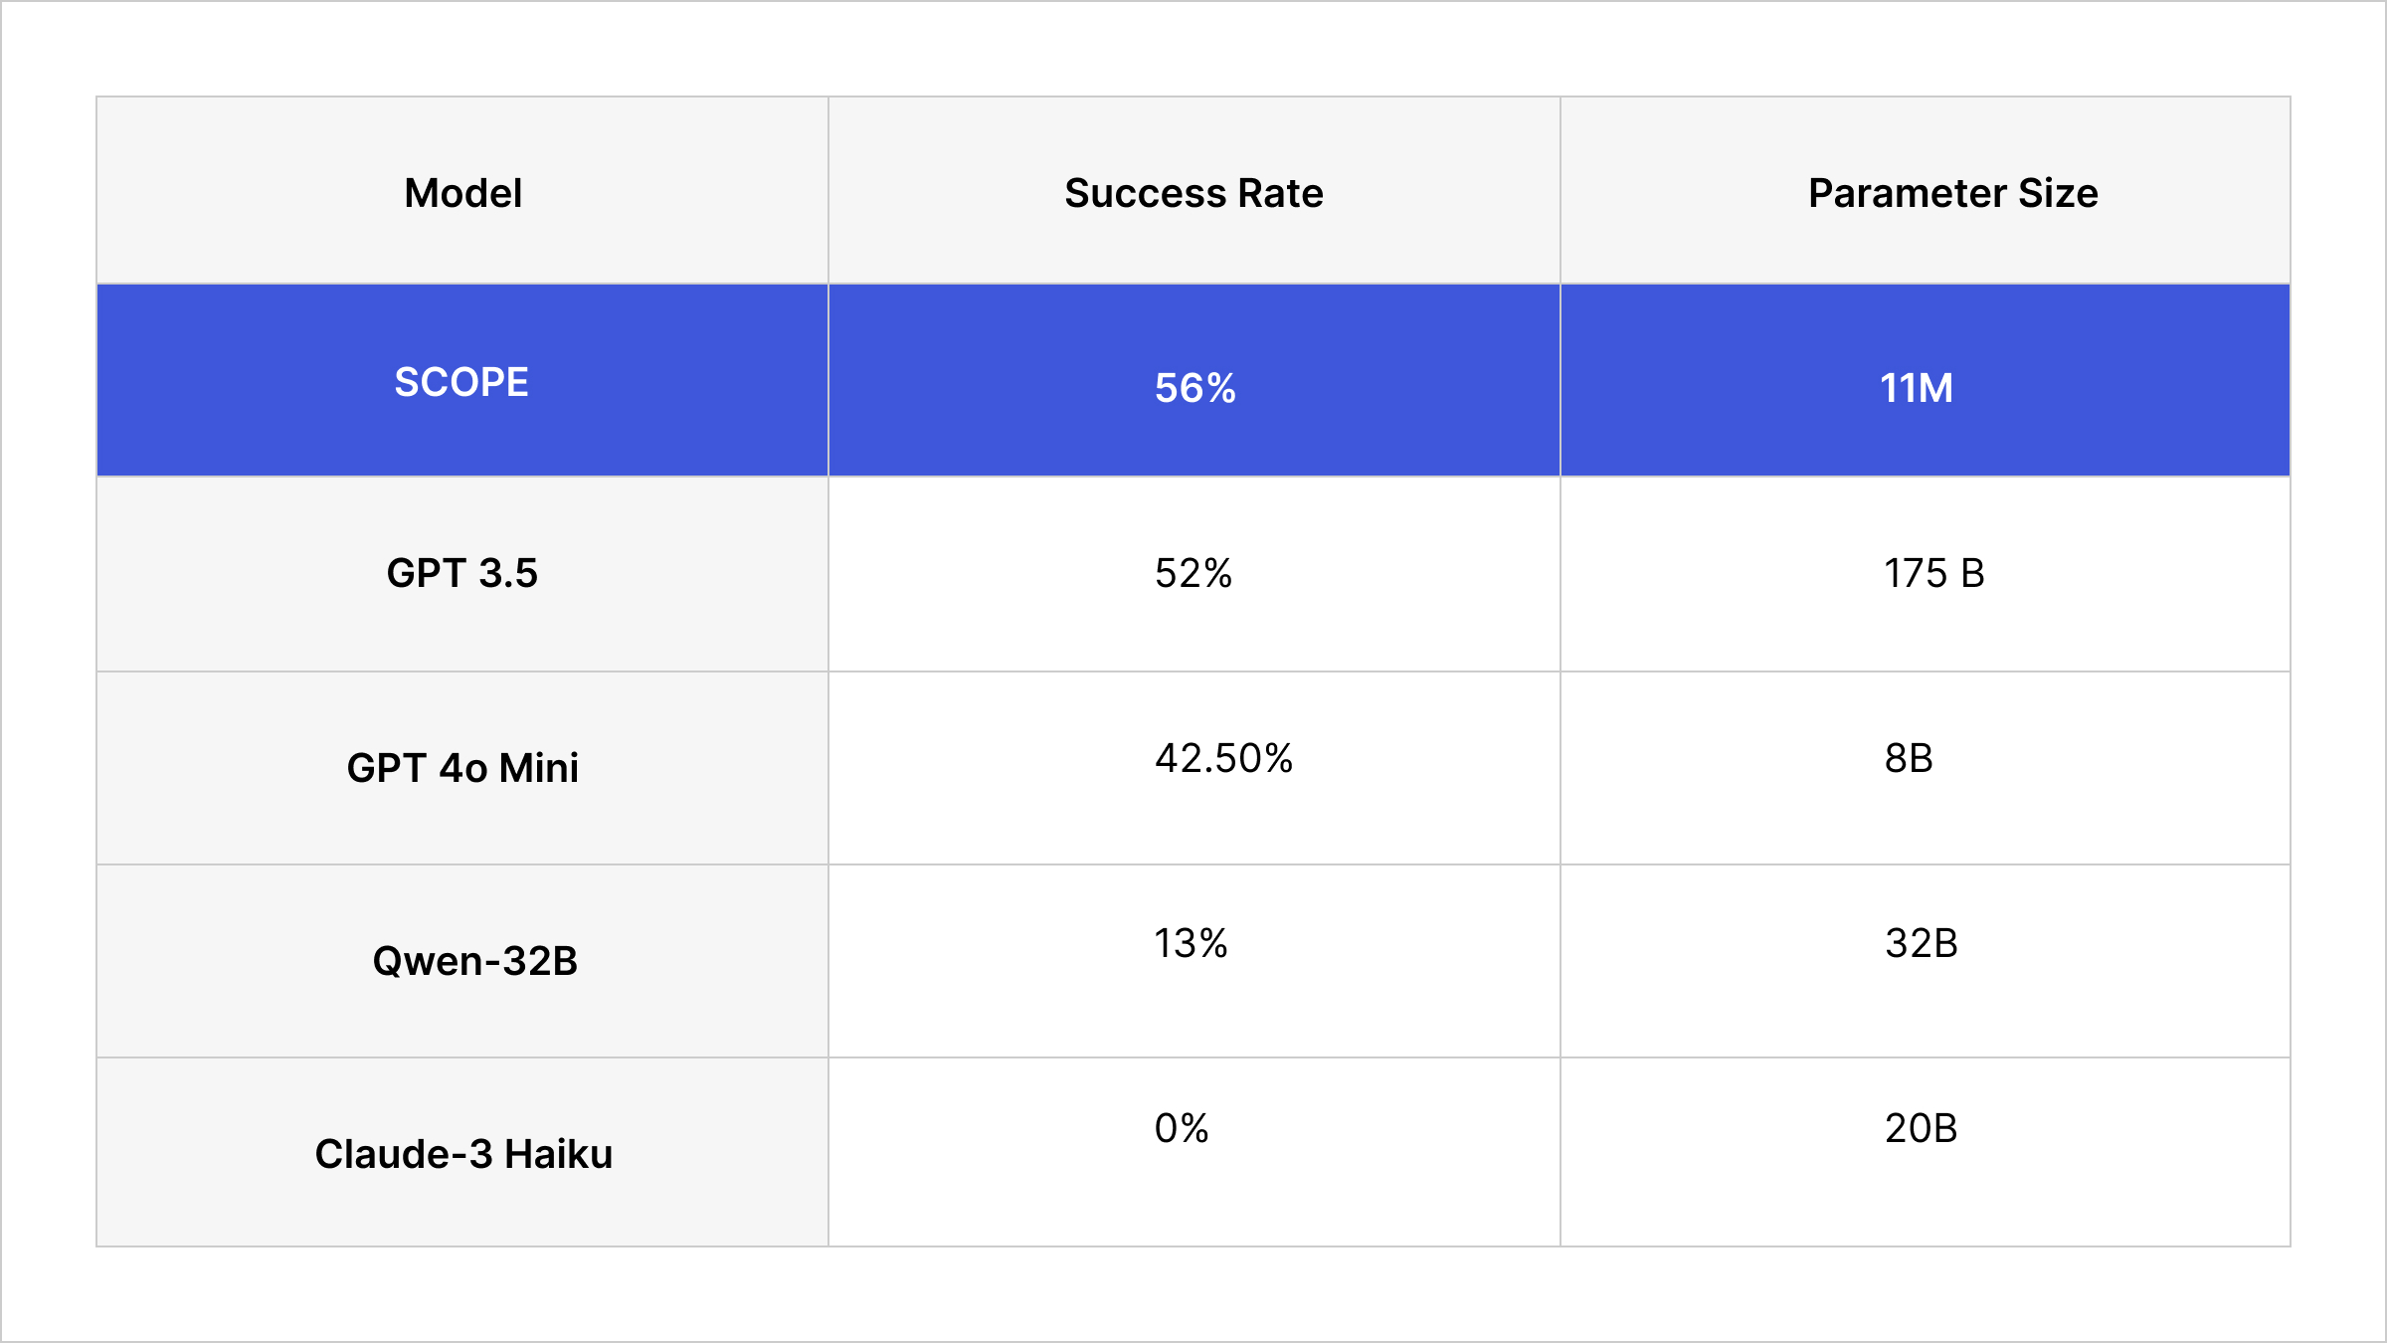Select the GPT 4o Mini row label
This screenshot has height=1343, width=2387.
(x=462, y=768)
